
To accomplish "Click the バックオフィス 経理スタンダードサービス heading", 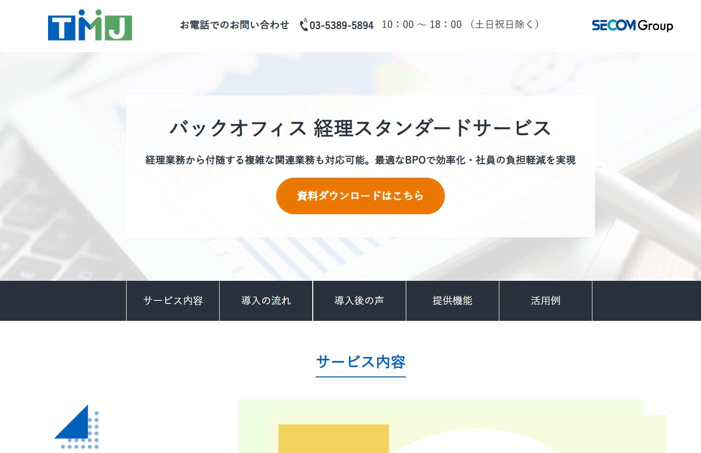I will (x=360, y=128).
